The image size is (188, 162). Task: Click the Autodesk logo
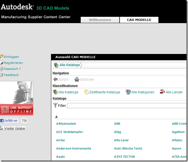point(17,7)
